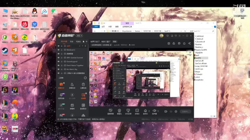Hide the ARK: Survival Evolved source
The image size is (250, 140).
click(58, 58)
